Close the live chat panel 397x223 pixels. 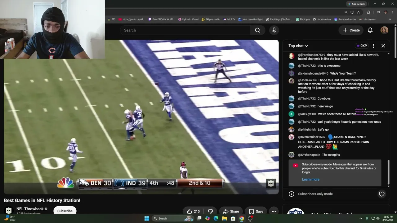click(383, 46)
